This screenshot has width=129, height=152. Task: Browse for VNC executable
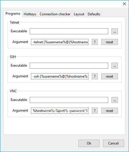click(115, 100)
